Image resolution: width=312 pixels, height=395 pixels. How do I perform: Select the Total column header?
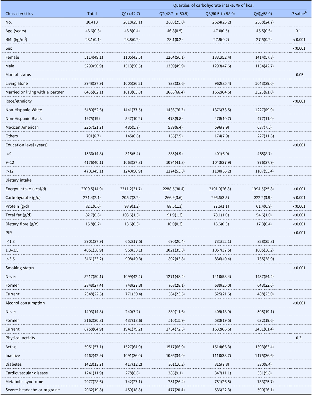click(92, 14)
